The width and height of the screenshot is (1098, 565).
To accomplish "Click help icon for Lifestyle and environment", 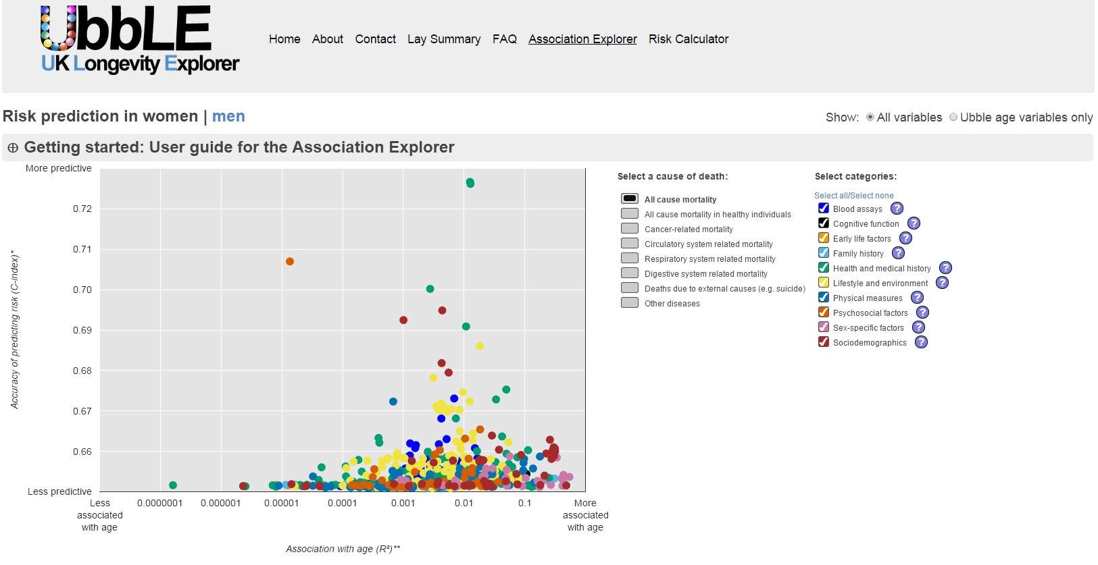I will (942, 283).
